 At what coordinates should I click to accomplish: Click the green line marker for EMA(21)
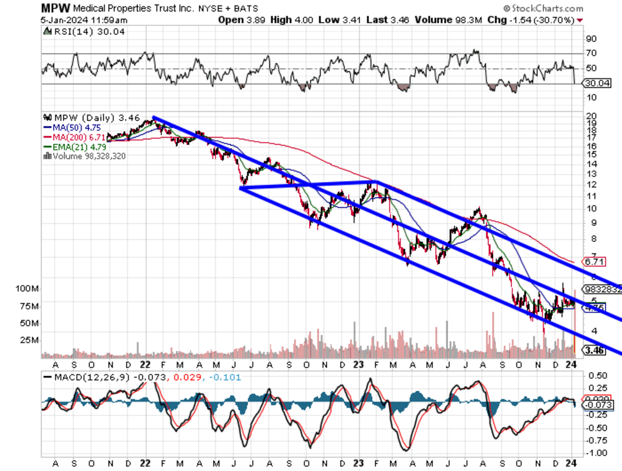[x=48, y=146]
